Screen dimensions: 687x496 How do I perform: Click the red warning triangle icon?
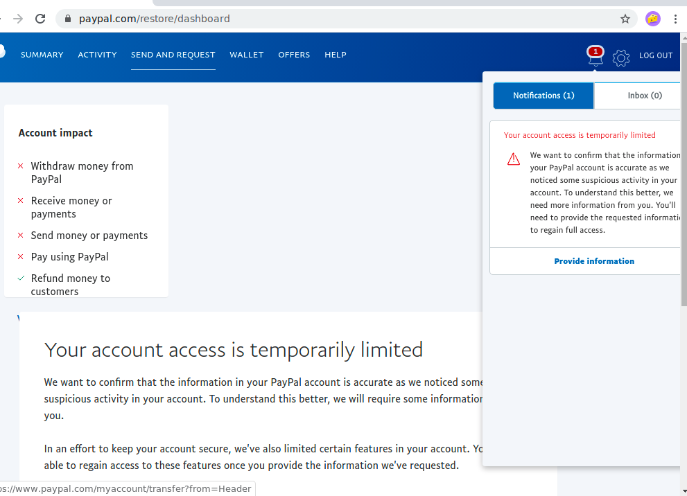tap(514, 159)
